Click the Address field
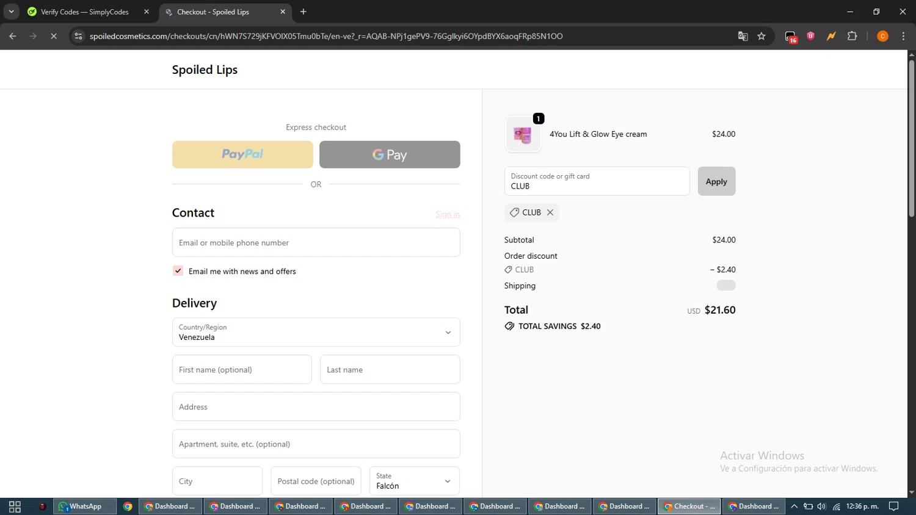 [316, 406]
